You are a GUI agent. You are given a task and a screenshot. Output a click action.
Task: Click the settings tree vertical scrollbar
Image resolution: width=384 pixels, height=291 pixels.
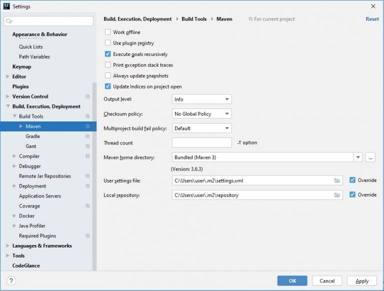point(94,176)
